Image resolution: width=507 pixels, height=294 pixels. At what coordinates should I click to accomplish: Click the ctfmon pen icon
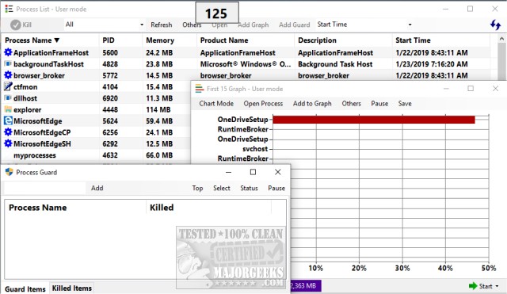tap(8, 86)
